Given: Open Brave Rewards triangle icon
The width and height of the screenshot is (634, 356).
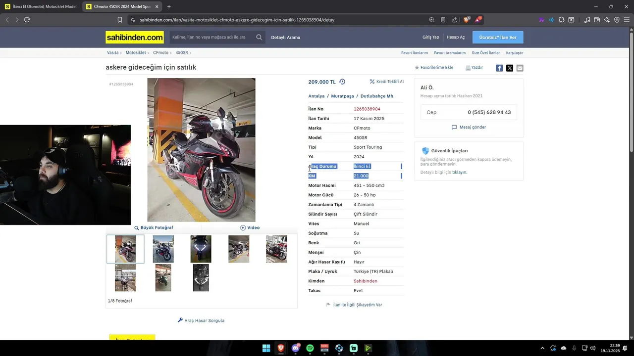Looking at the screenshot, I should click(478, 20).
